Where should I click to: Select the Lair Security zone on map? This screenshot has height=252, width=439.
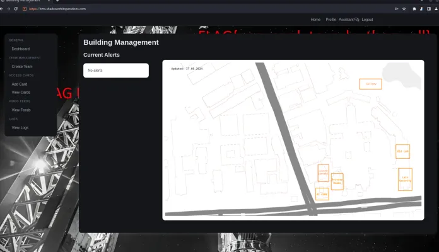pyautogui.click(x=404, y=179)
